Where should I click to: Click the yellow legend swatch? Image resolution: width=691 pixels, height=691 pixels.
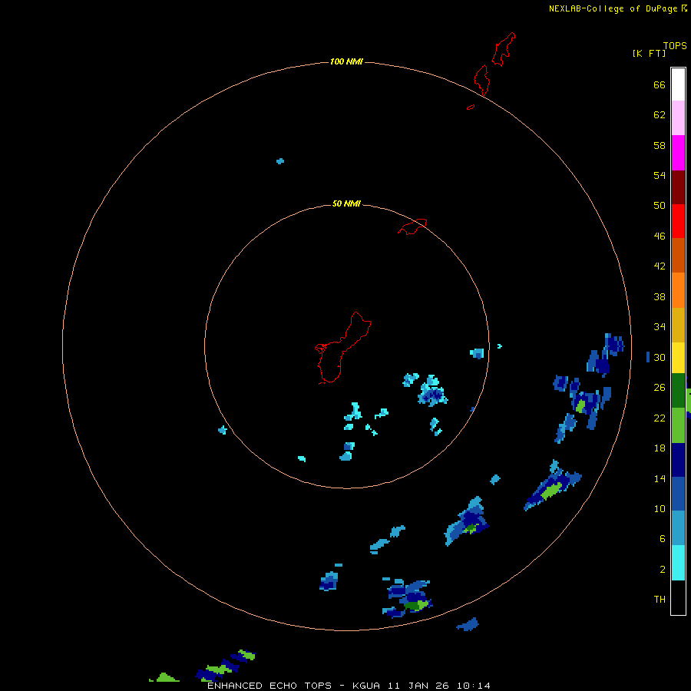(678, 358)
